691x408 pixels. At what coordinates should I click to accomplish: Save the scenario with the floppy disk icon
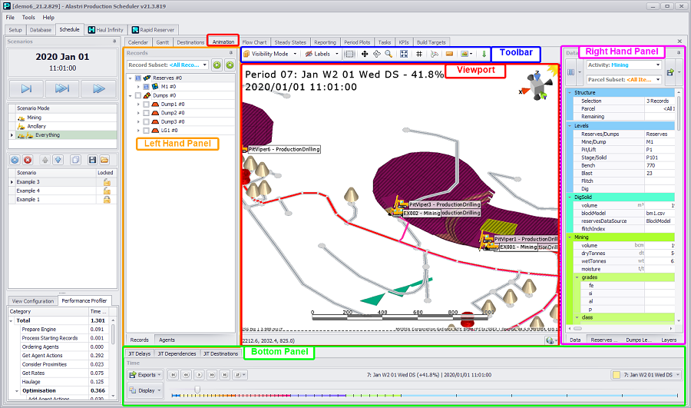pyautogui.click(x=93, y=160)
